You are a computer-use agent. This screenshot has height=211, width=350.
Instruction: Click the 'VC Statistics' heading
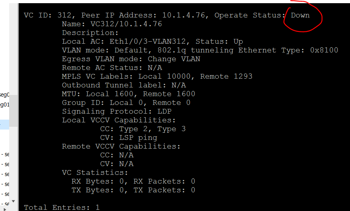pos(95,172)
